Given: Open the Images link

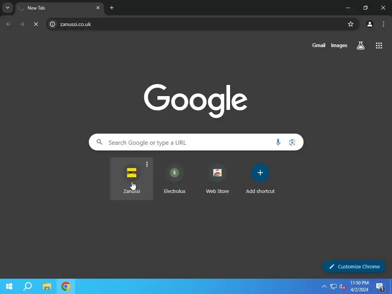Looking at the screenshot, I should click(x=339, y=45).
